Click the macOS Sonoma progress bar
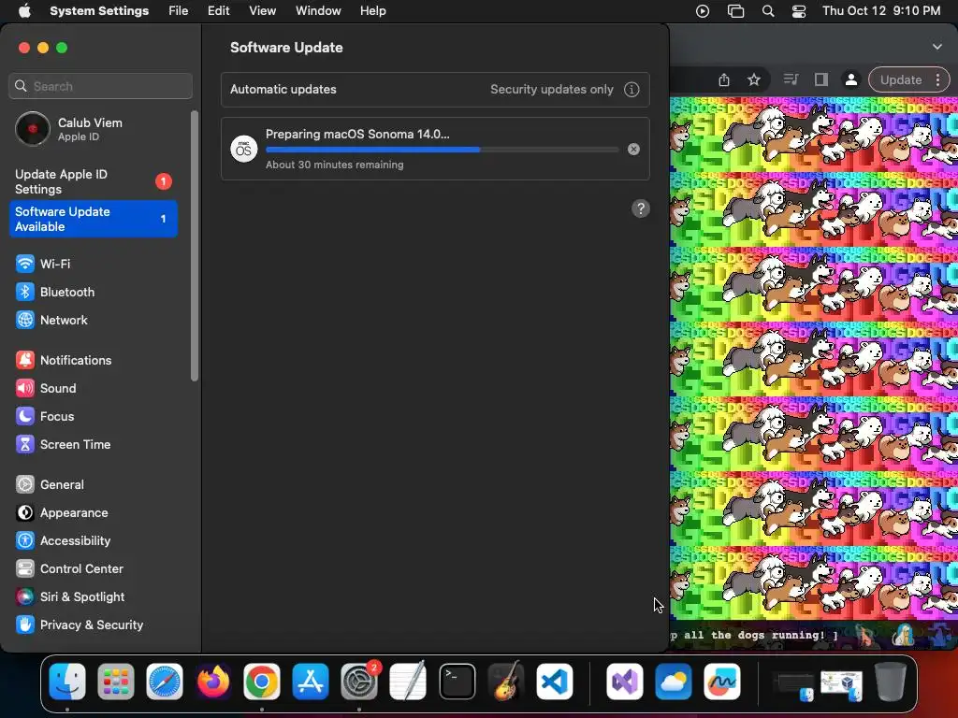958x718 pixels. click(x=442, y=150)
